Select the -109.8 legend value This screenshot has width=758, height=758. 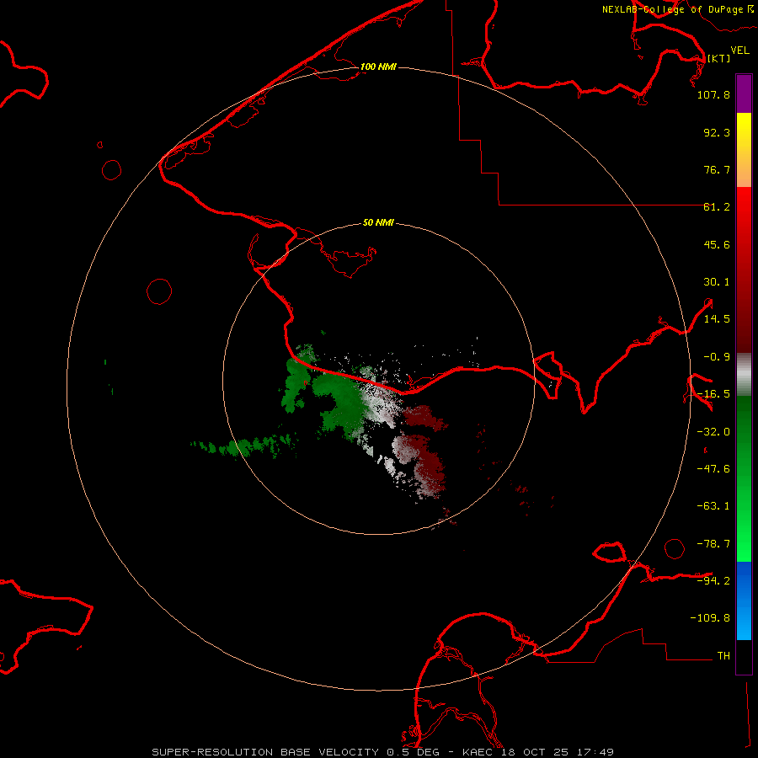click(x=710, y=618)
